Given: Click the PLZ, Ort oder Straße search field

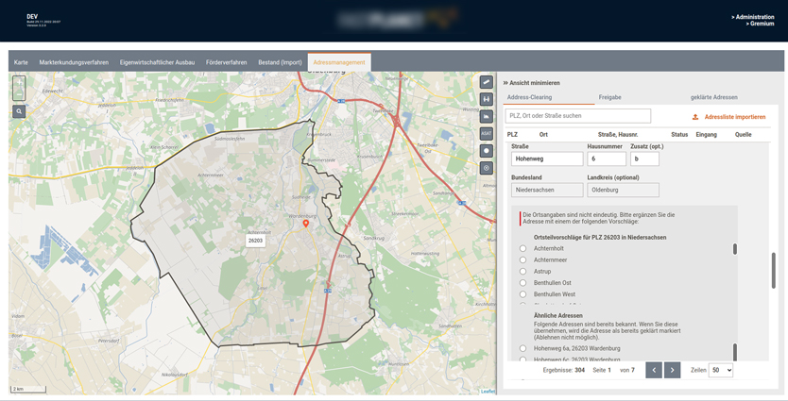Looking at the screenshot, I should (578, 116).
